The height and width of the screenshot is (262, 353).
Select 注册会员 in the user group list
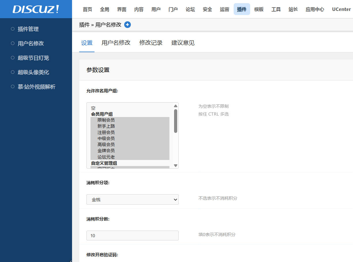[x=130, y=132]
